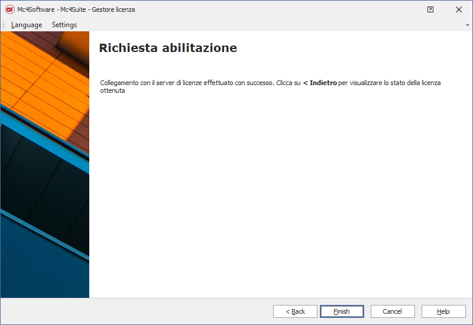The height and width of the screenshot is (325, 473).
Task: Click the Help button at bottom right
Action: (443, 311)
